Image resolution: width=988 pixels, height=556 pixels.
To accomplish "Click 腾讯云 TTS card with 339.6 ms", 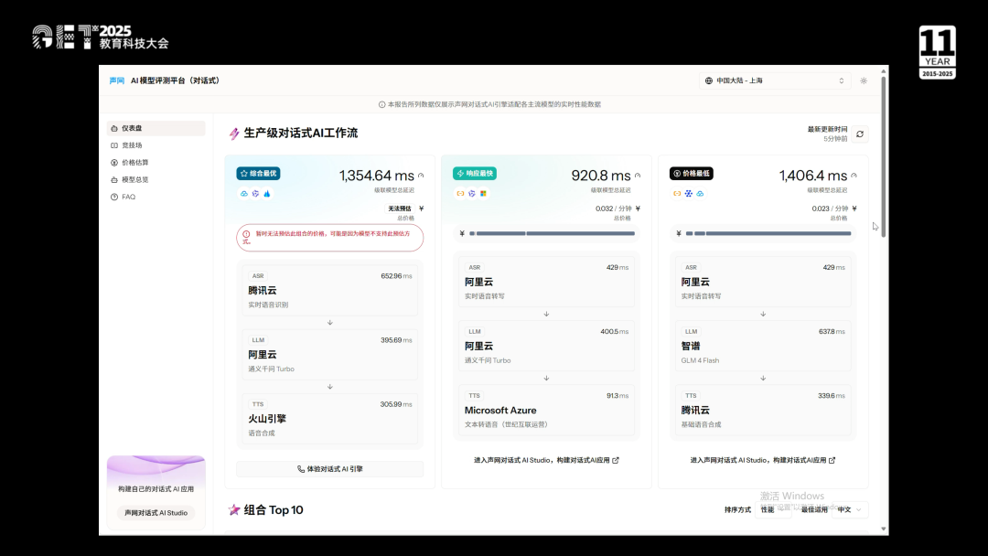I will point(763,410).
